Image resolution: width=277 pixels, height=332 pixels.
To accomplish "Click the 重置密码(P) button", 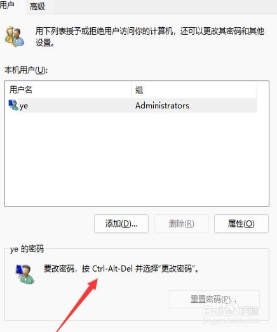I will (x=213, y=299).
